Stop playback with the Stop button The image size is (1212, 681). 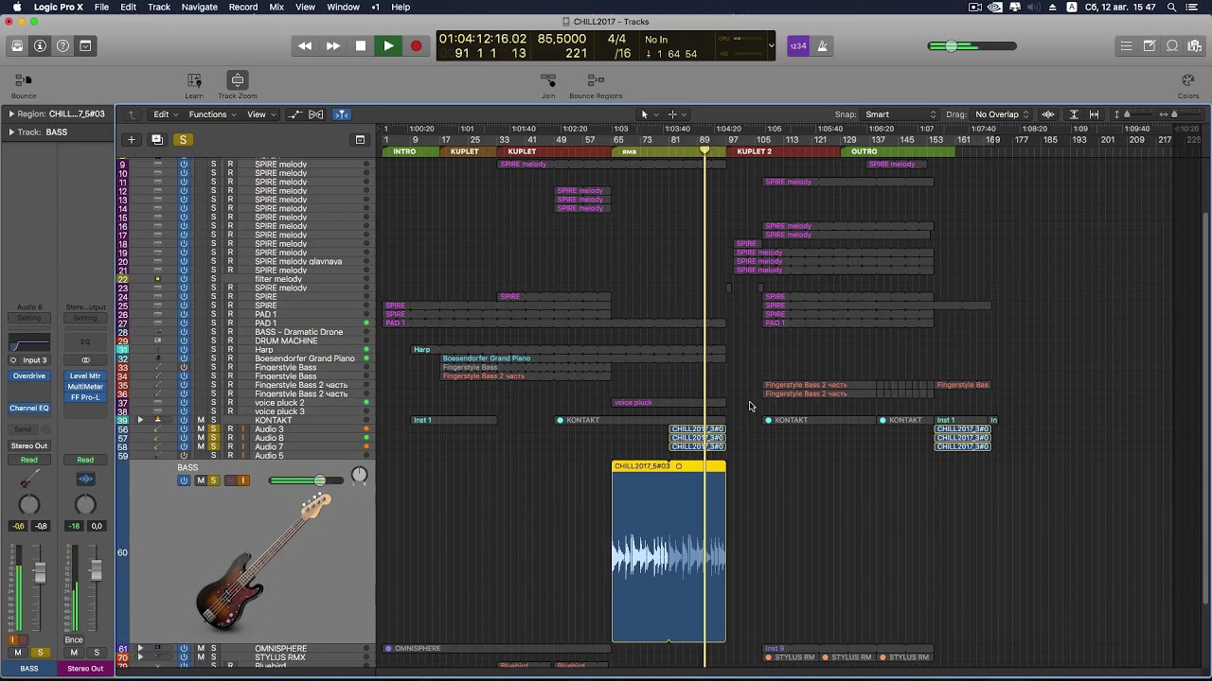[x=361, y=45]
